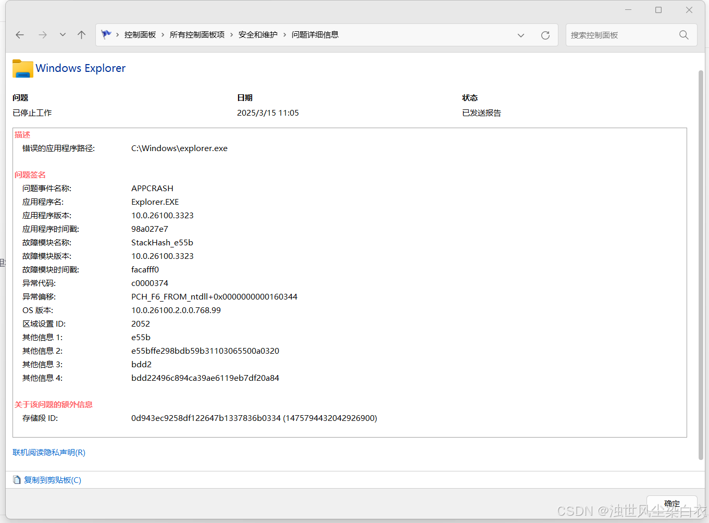Select timestamp 98a027e7
Viewport: 709px width, 523px height.
(150, 229)
